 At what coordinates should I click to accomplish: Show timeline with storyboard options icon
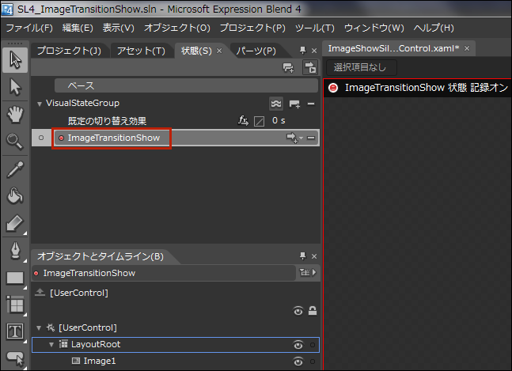(309, 272)
